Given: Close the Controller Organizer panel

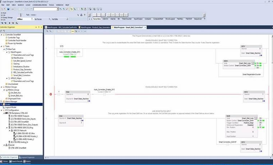Looking at the screenshot, I should (41, 27).
